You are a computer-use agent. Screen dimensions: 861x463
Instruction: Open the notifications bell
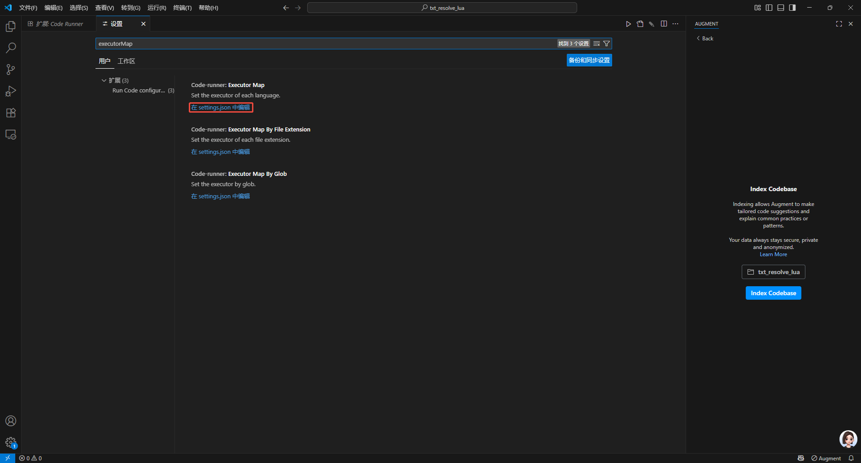click(851, 458)
